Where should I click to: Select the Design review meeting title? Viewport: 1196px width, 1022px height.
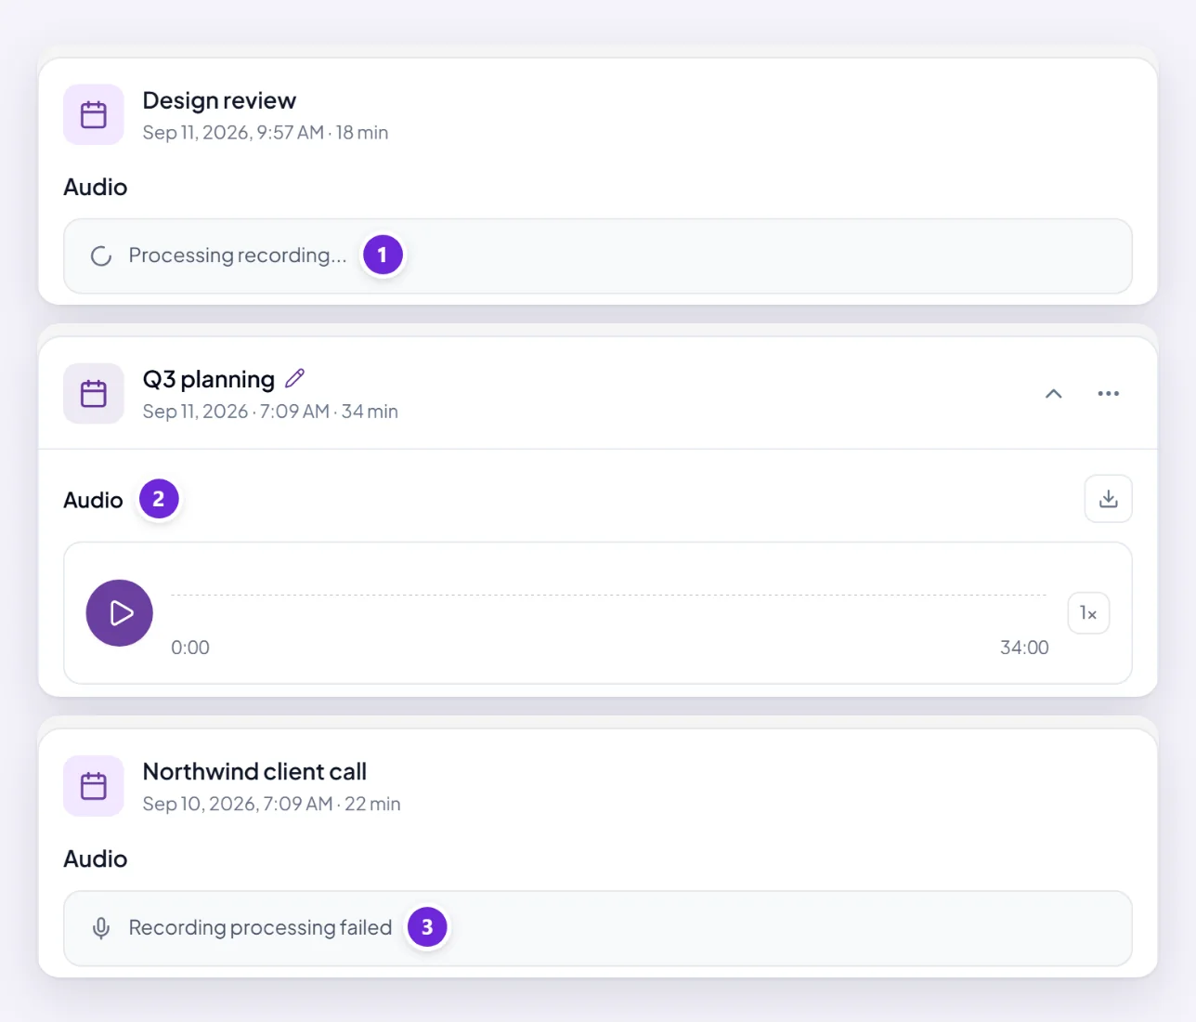219,100
